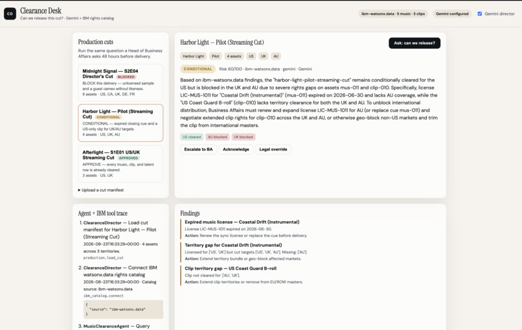
Task: Click the BLOCKED badge on Midnight Signal
Action: [126, 77]
